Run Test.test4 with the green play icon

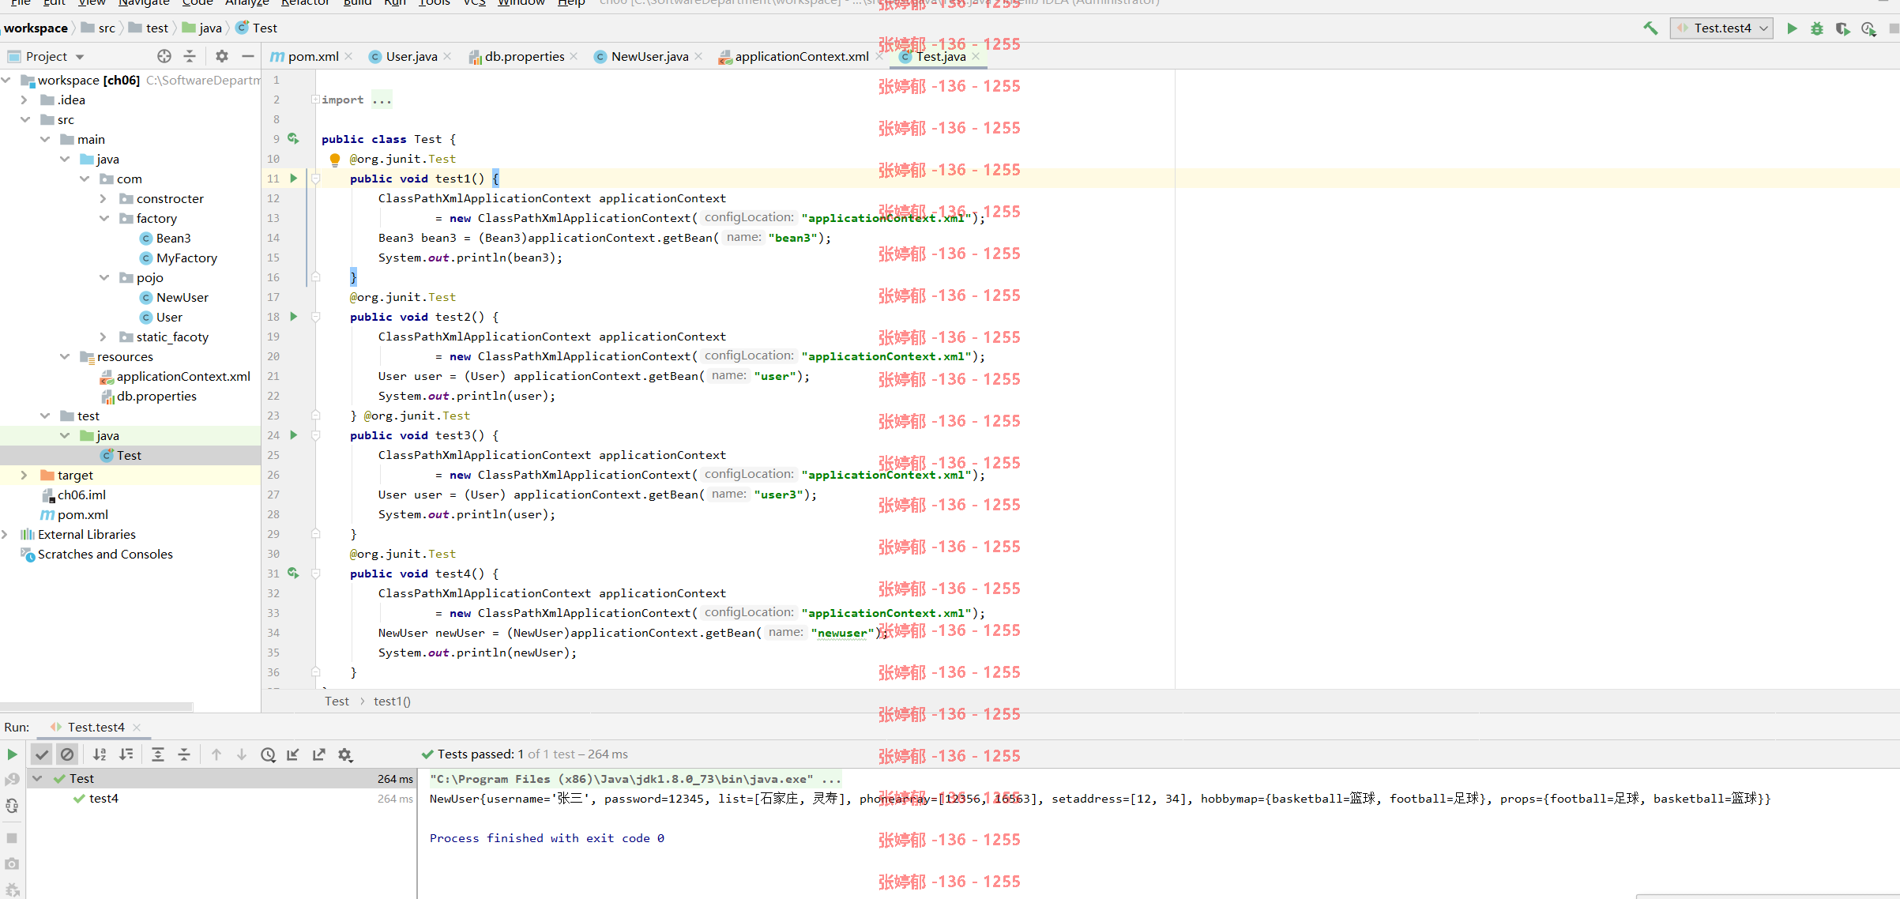1792,28
